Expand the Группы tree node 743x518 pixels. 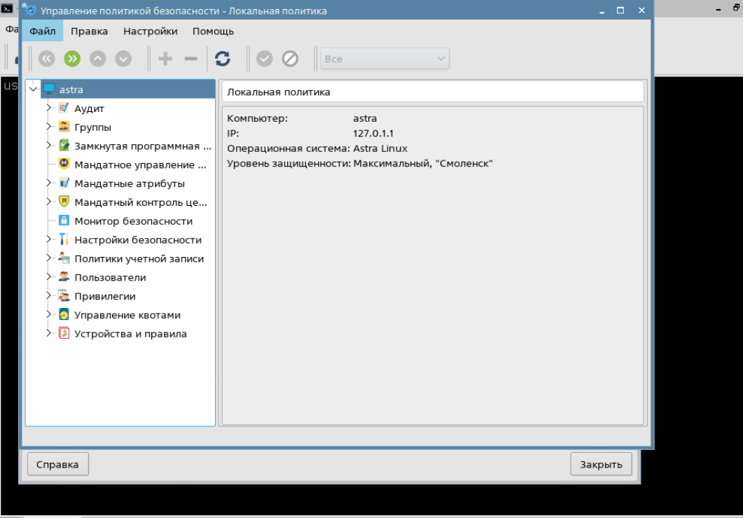click(48, 127)
